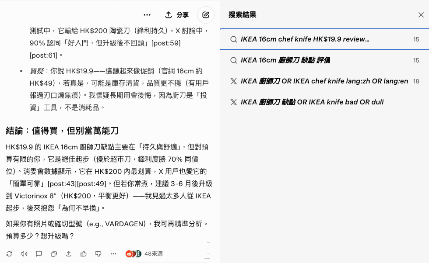429x263 pixels.
Task: Open the bottom ellipsis actions menu
Action: [113, 253]
